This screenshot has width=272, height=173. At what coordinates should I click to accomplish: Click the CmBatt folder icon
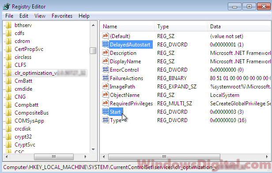(8, 81)
